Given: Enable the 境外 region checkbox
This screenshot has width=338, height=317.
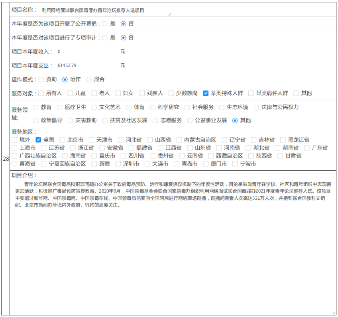Looking at the screenshot, I should 14,140.
